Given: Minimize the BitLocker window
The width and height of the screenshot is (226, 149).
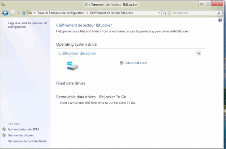Looking at the screenshot, I should click(x=202, y=4).
